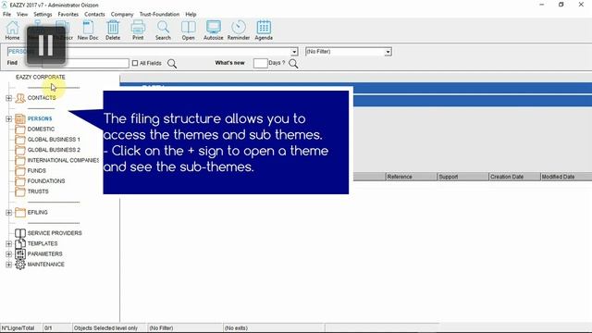
Task: Click the magnifier next to Days ?
Action: [293, 64]
